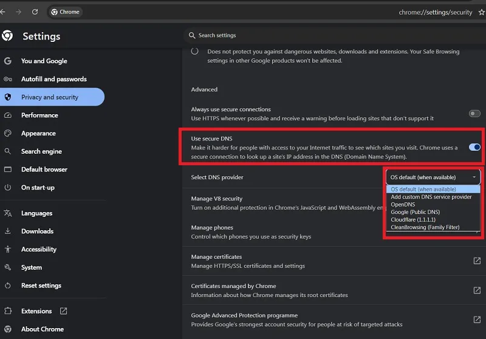This screenshot has height=339, width=486.
Task: Click the bookmark star icon
Action: coord(481,12)
